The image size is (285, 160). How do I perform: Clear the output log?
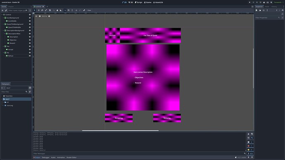pyautogui.click(x=249, y=134)
